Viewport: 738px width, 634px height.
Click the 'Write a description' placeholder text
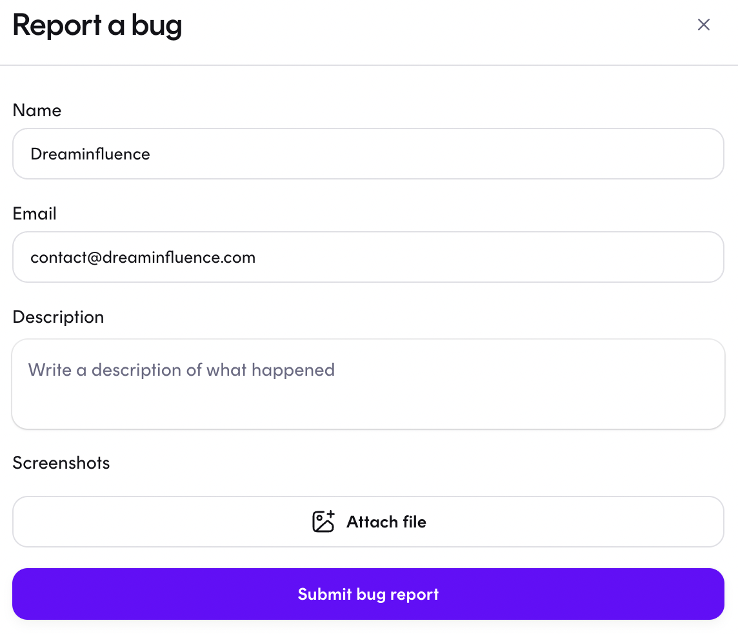[x=181, y=370]
